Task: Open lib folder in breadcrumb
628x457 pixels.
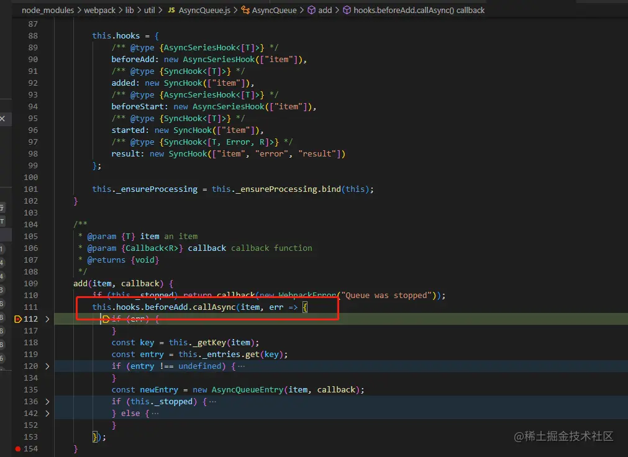Action: click(129, 10)
